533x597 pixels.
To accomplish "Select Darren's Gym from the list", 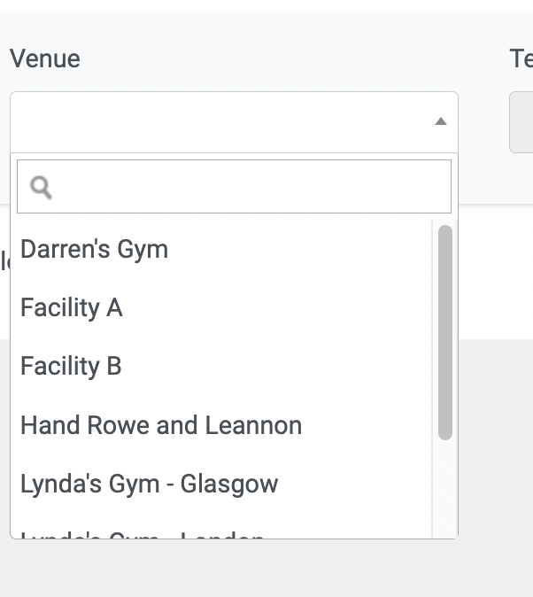I will click(94, 249).
